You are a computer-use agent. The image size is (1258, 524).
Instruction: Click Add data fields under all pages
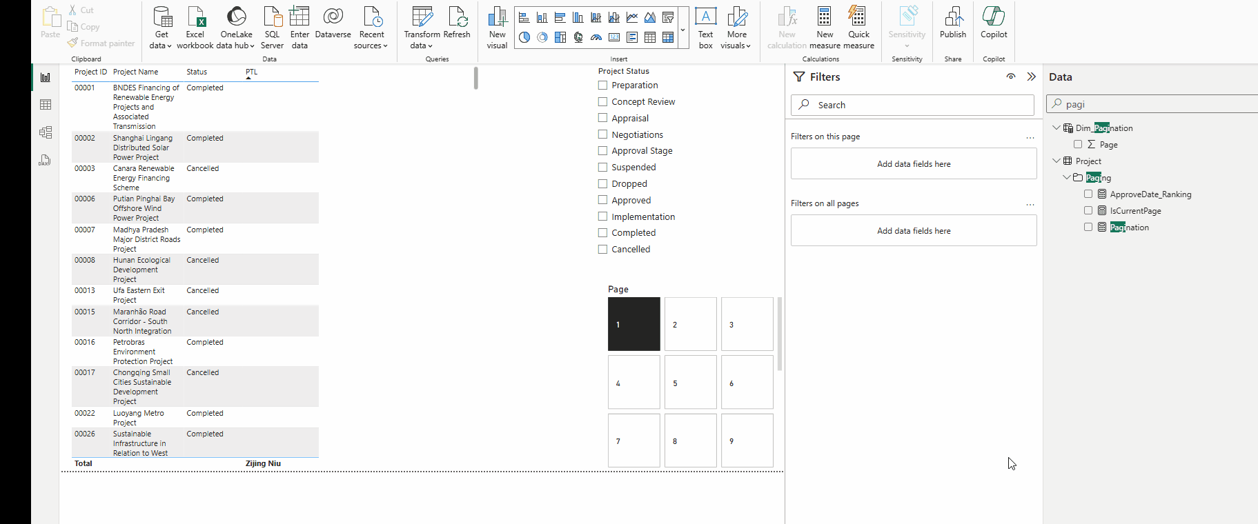click(x=914, y=231)
